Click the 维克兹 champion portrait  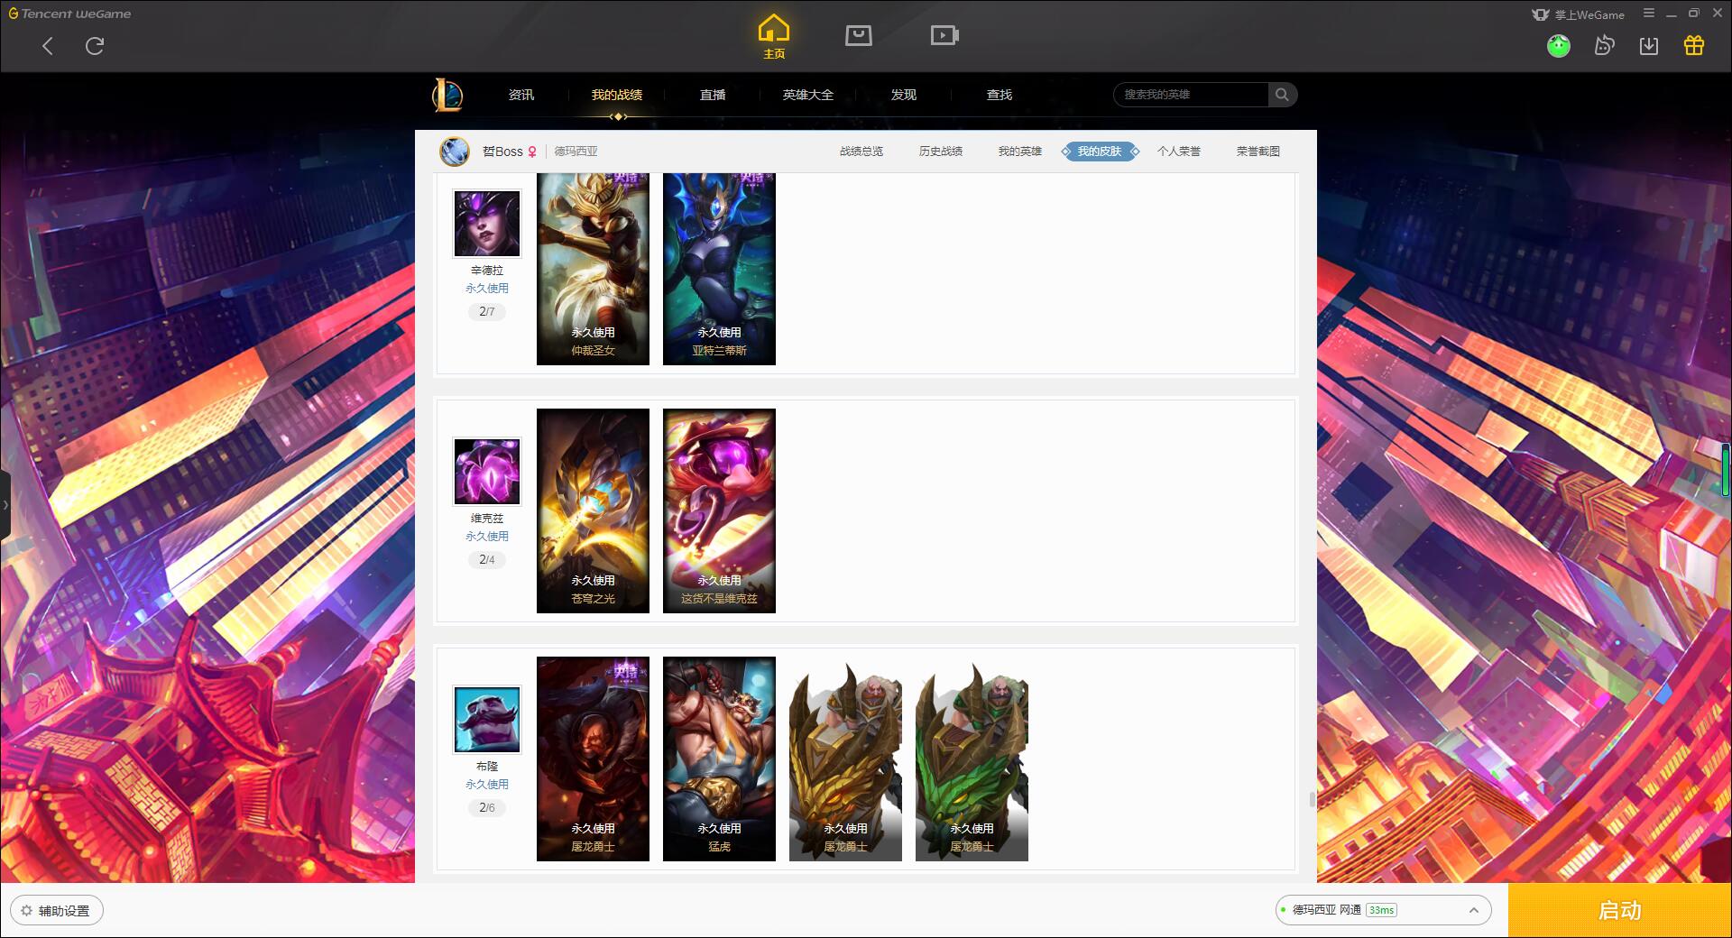[x=487, y=472]
